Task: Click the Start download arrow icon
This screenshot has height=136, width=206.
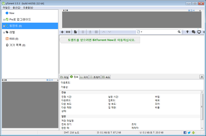Action: point(90,32)
